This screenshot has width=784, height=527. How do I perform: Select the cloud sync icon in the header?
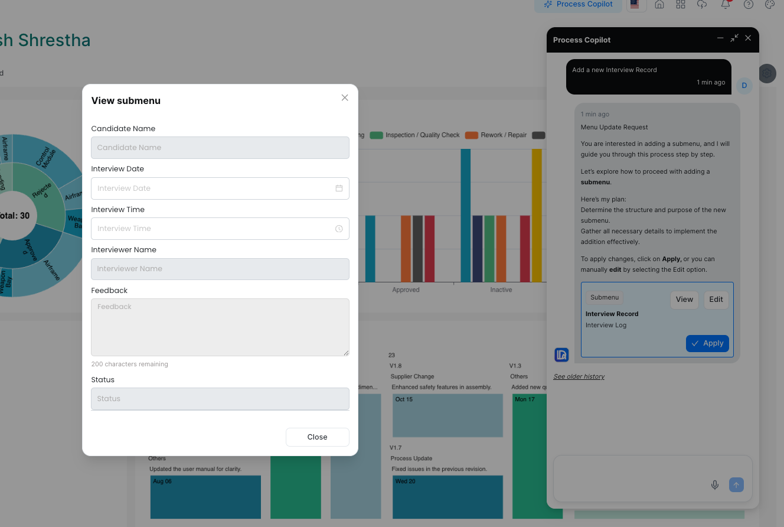[x=702, y=5]
